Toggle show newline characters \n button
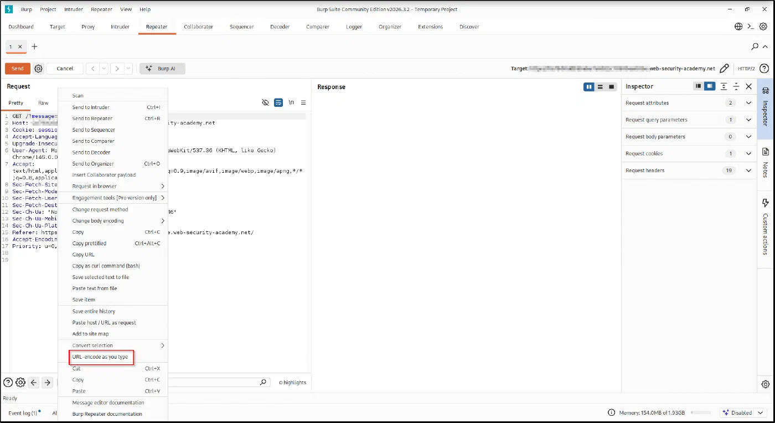The width and height of the screenshot is (775, 423). click(291, 102)
